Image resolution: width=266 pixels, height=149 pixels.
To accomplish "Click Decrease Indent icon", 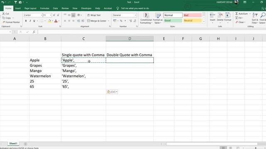I will (79, 21).
